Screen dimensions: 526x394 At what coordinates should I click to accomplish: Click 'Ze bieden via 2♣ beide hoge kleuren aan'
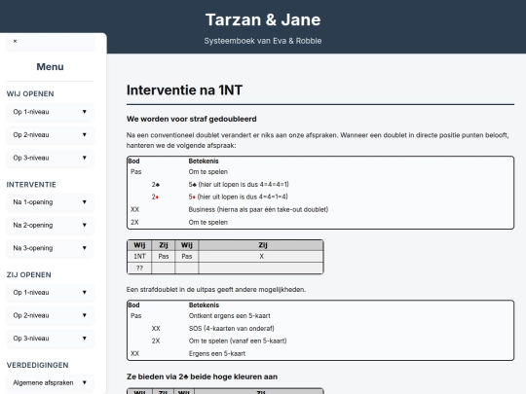point(202,376)
